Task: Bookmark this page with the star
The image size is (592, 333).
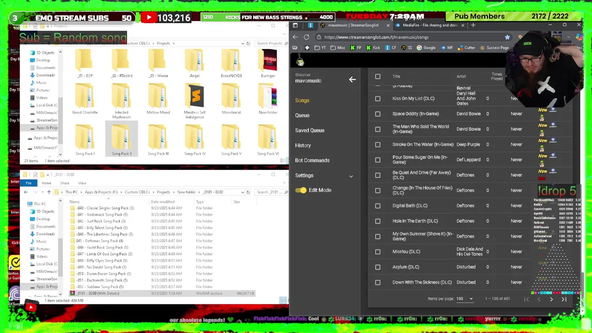Action: click(x=507, y=37)
